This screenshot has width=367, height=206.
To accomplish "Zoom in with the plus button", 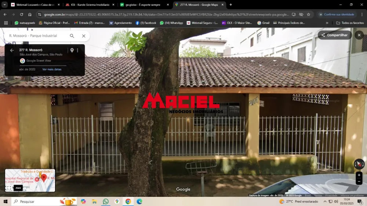I will (x=359, y=175).
